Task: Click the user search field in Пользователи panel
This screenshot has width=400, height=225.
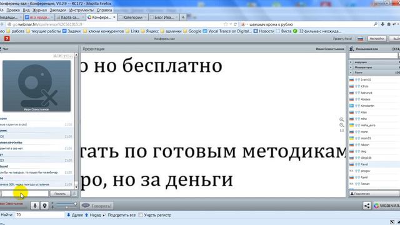Action: (x=373, y=56)
